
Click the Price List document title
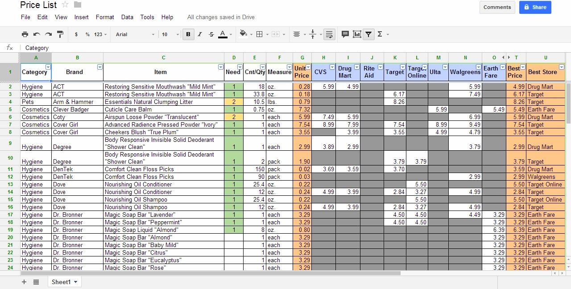click(x=38, y=5)
